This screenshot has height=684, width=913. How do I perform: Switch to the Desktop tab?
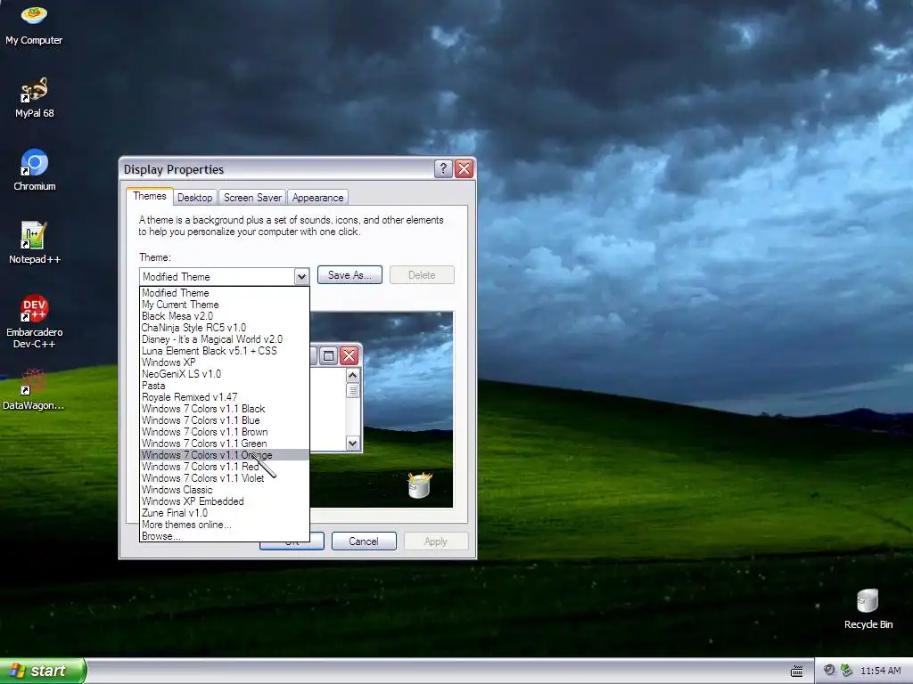(x=195, y=198)
